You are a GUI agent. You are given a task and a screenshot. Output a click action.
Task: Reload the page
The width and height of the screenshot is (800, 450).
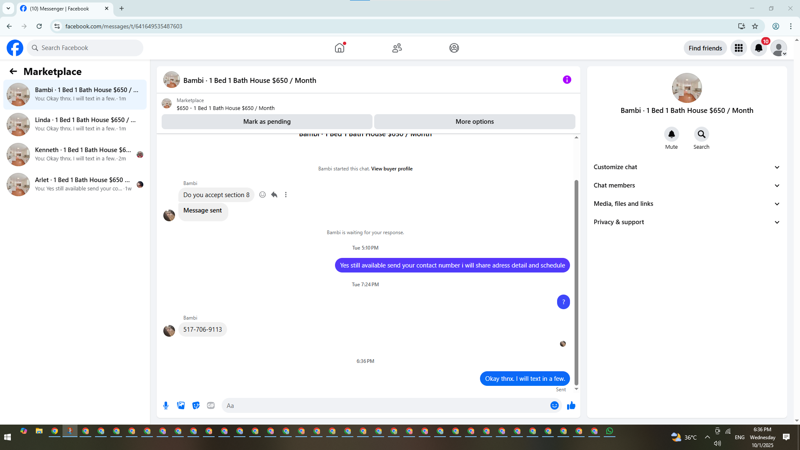tap(39, 26)
